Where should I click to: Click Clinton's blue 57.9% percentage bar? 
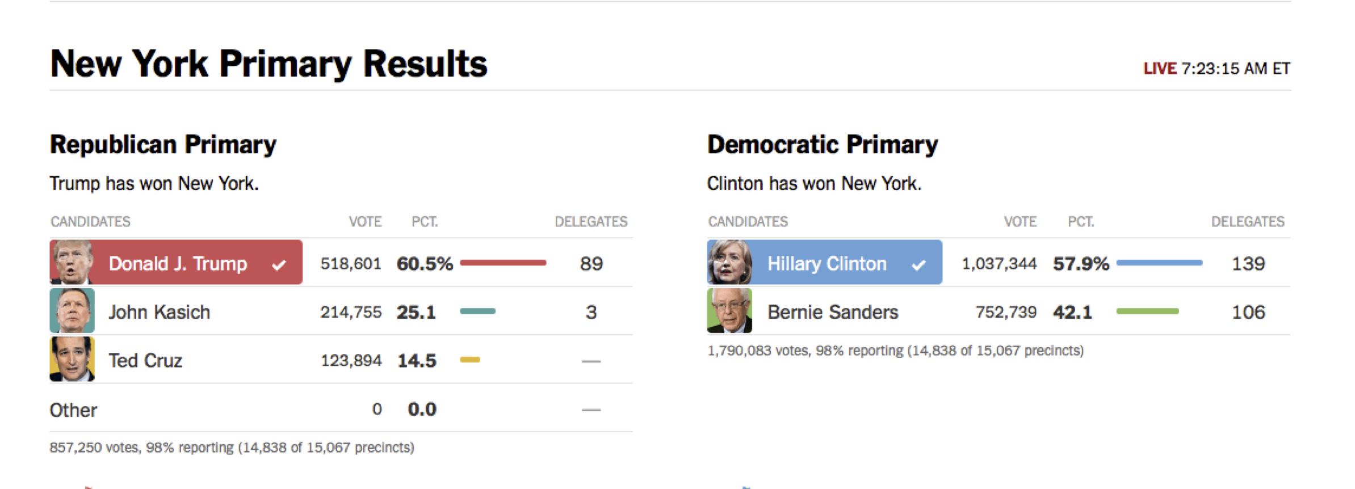click(1159, 263)
